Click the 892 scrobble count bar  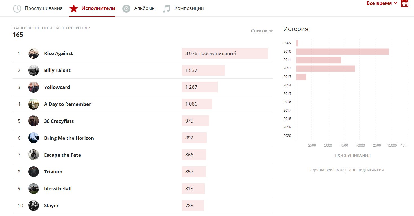coord(194,138)
